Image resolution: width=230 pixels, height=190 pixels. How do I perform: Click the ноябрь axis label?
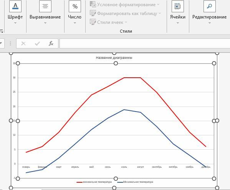click(x=190, y=167)
